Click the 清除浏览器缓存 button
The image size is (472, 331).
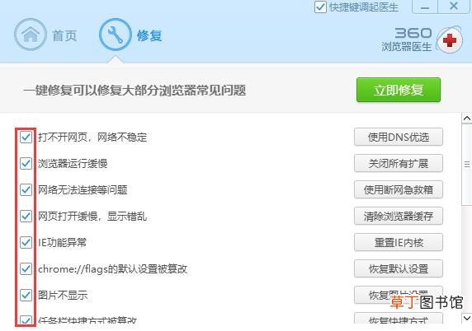(399, 216)
